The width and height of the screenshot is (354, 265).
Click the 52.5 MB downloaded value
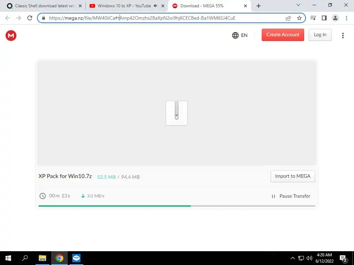[x=106, y=177]
